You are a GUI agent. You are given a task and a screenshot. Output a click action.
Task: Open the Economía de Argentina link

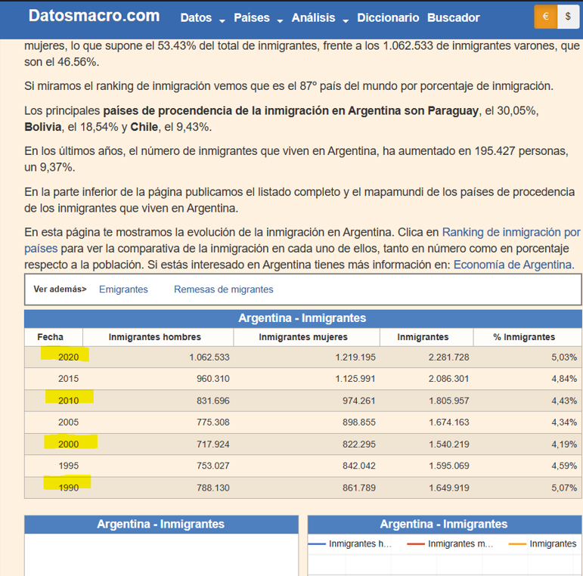click(x=513, y=265)
